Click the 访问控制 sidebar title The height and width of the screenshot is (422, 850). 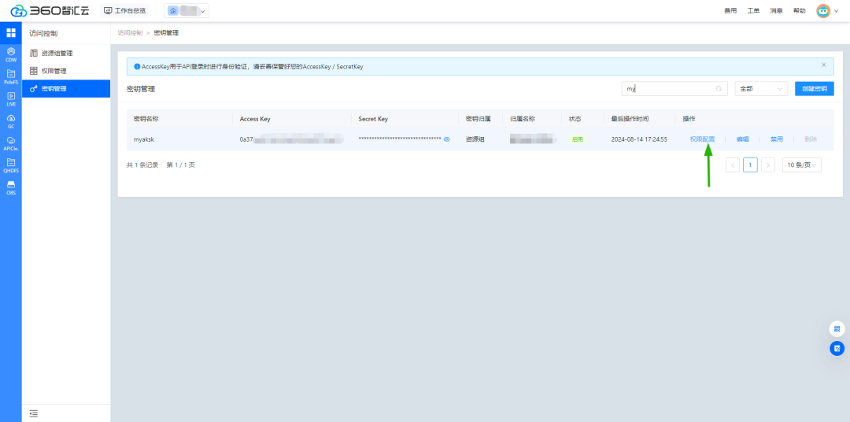tap(42, 33)
